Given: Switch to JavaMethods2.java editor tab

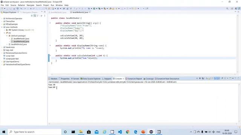Looking at the screenshot, I should (80, 12).
